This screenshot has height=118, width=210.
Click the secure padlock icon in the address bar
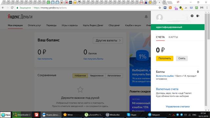tap(17, 8)
